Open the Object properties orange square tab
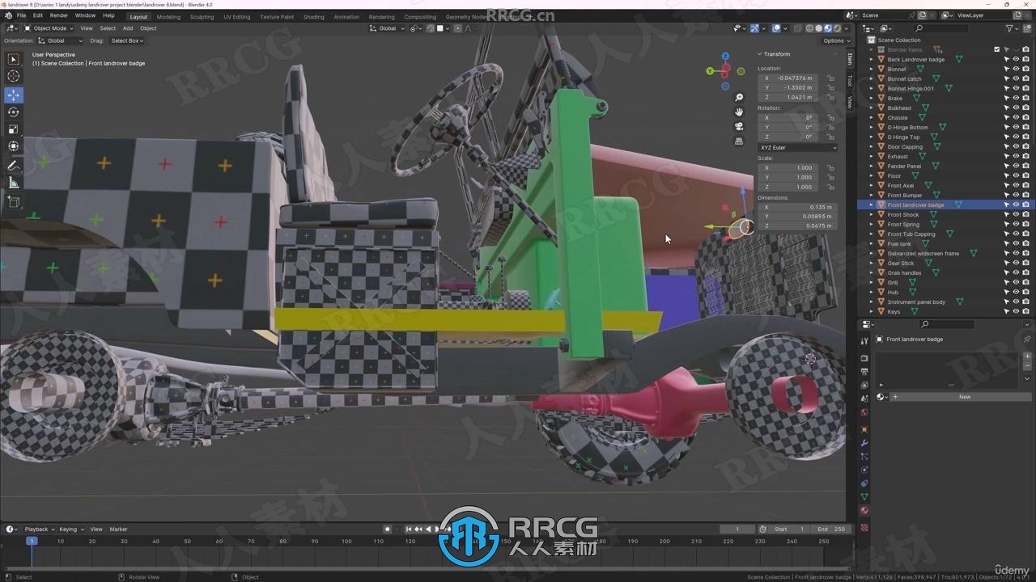The width and height of the screenshot is (1036, 582). 864,429
